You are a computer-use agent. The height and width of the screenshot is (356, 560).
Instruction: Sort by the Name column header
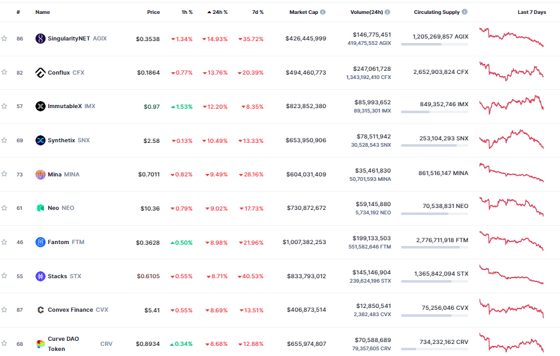pos(42,12)
